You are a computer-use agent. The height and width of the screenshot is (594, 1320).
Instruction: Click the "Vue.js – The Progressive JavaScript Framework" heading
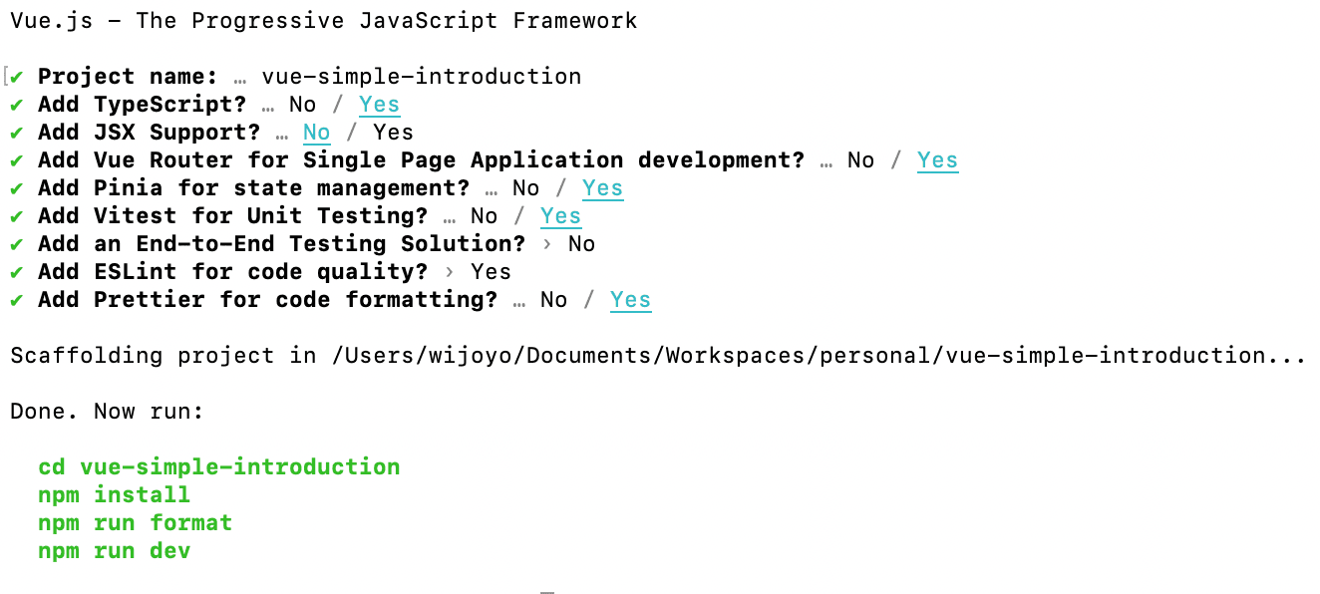coord(324,21)
